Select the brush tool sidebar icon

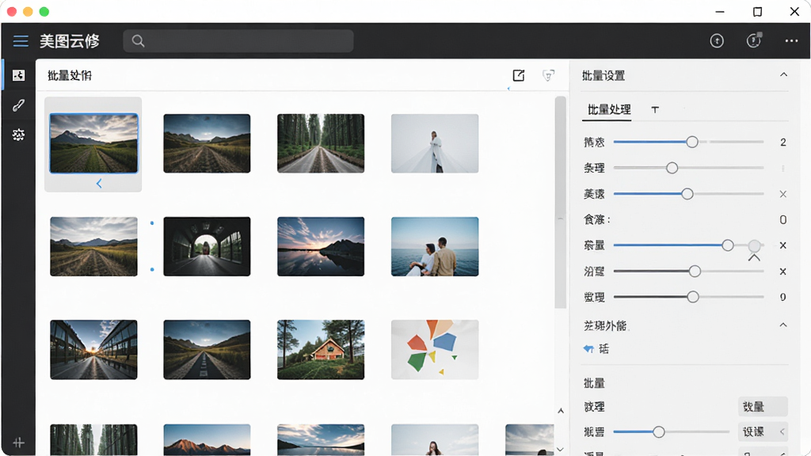coord(19,105)
